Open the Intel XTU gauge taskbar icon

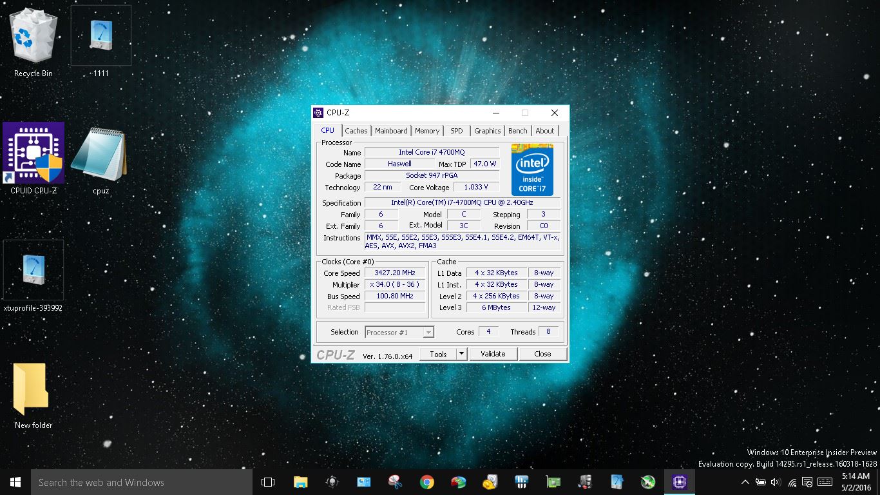[617, 482]
